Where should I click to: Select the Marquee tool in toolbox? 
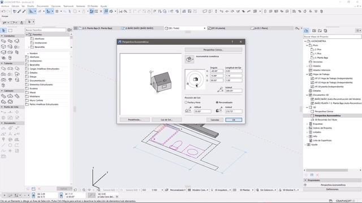click(10, 30)
